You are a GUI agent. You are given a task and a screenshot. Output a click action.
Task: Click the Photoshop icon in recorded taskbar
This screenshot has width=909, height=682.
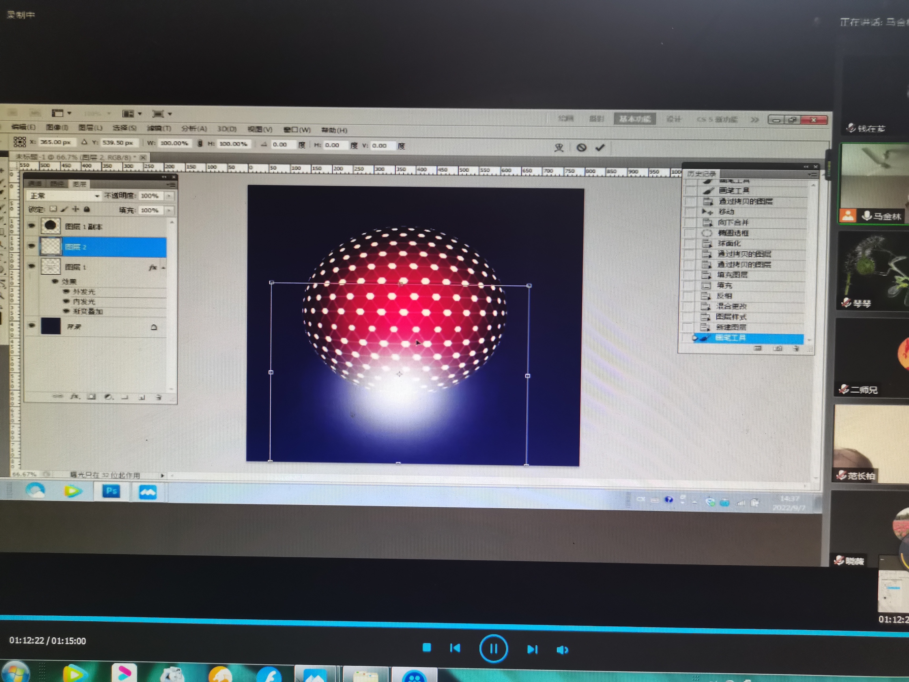111,491
